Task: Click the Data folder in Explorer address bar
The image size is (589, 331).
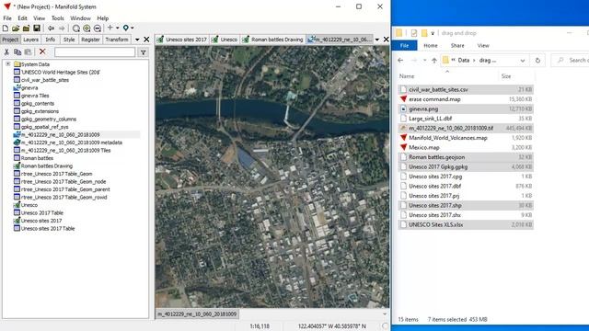Action: [464, 60]
